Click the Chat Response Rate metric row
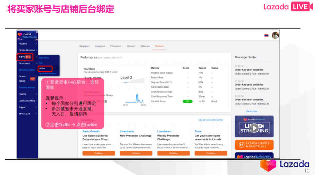This screenshot has height=175, width=315. (x=184, y=92)
